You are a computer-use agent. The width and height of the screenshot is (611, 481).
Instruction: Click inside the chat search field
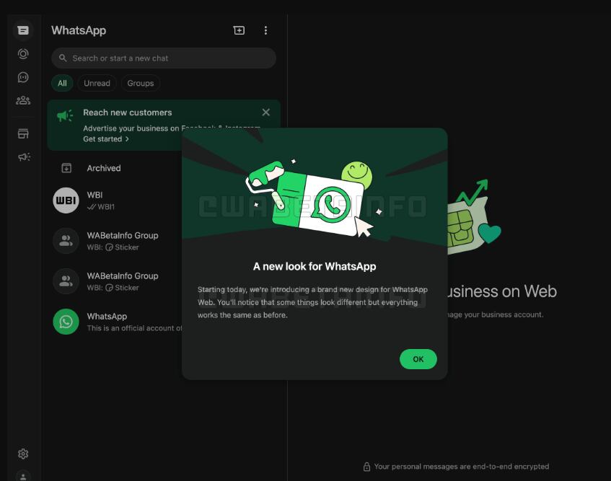pos(163,58)
